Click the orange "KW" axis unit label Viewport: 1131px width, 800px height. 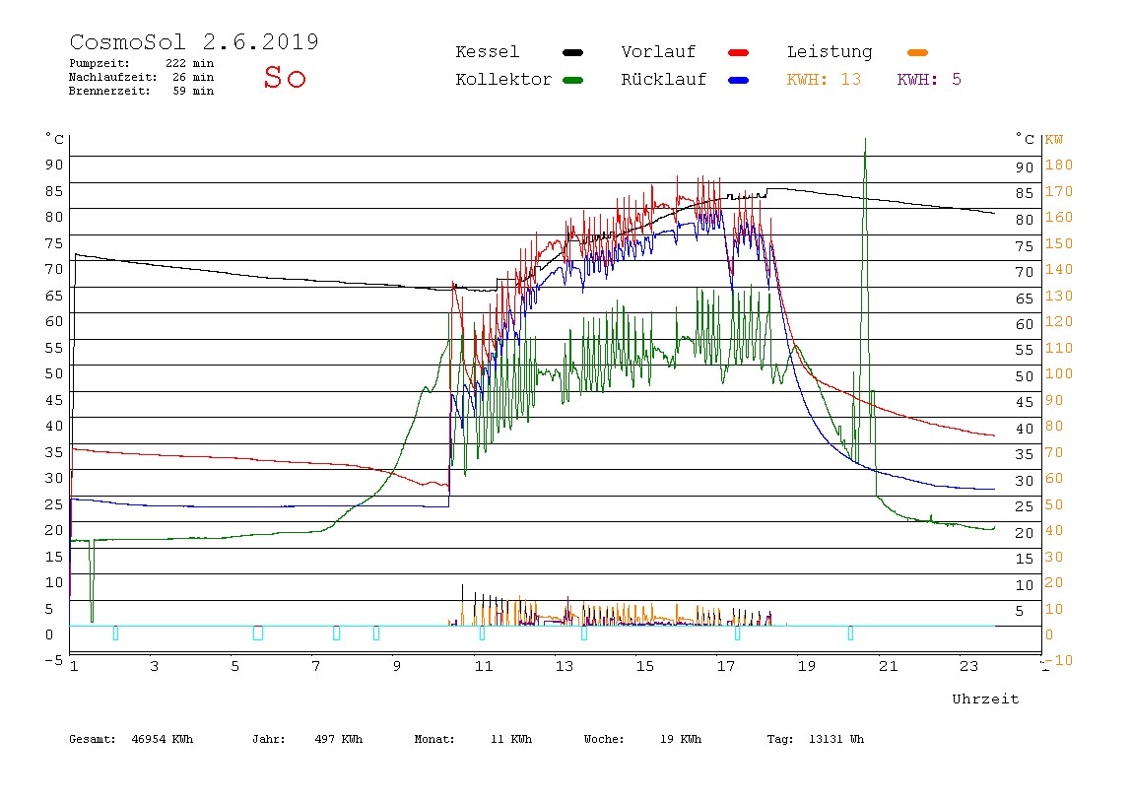pyautogui.click(x=1054, y=139)
